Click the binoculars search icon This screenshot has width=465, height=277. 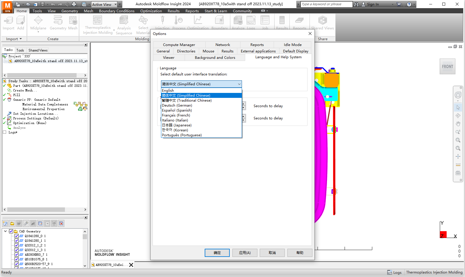356,4
